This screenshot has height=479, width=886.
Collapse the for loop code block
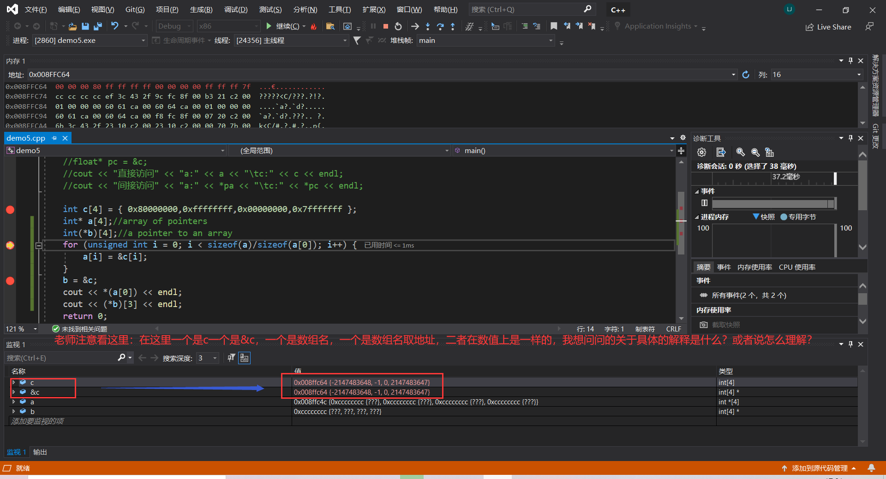(39, 246)
